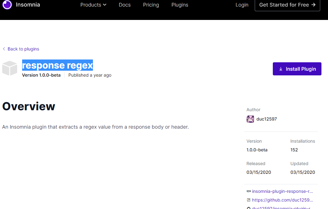Click the Insomnia purple logo icon

(7, 5)
